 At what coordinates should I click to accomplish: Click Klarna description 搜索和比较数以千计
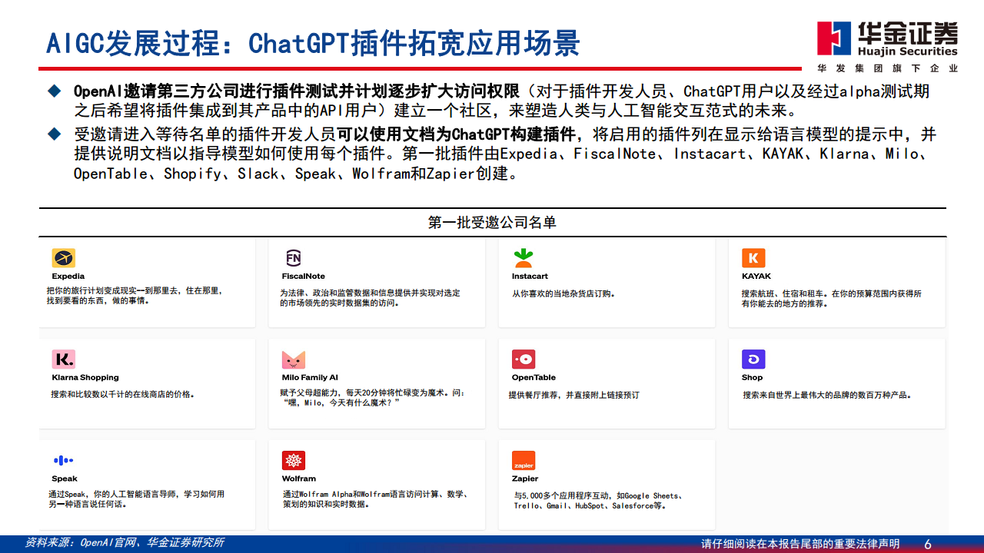click(x=122, y=395)
